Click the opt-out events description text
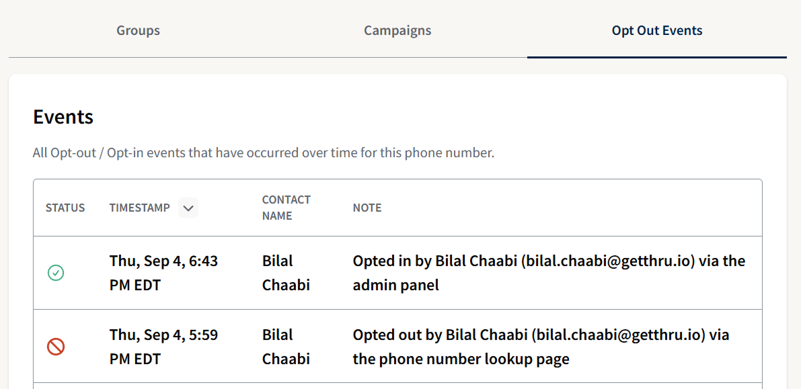This screenshot has width=801, height=389. tap(263, 153)
